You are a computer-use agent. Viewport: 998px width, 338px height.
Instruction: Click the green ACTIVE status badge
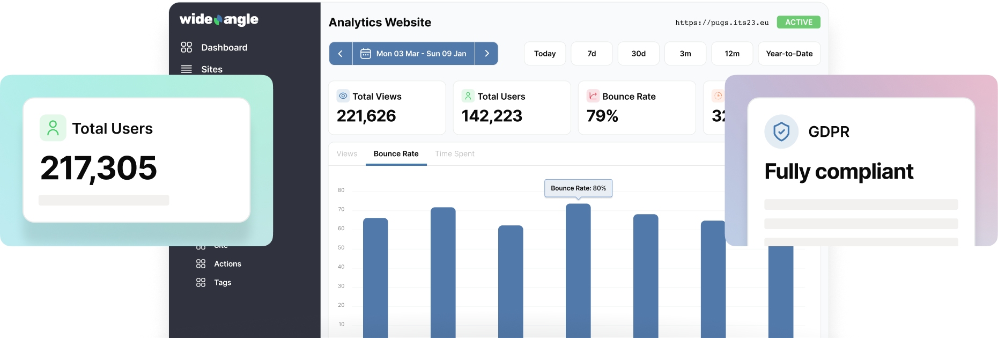point(799,23)
